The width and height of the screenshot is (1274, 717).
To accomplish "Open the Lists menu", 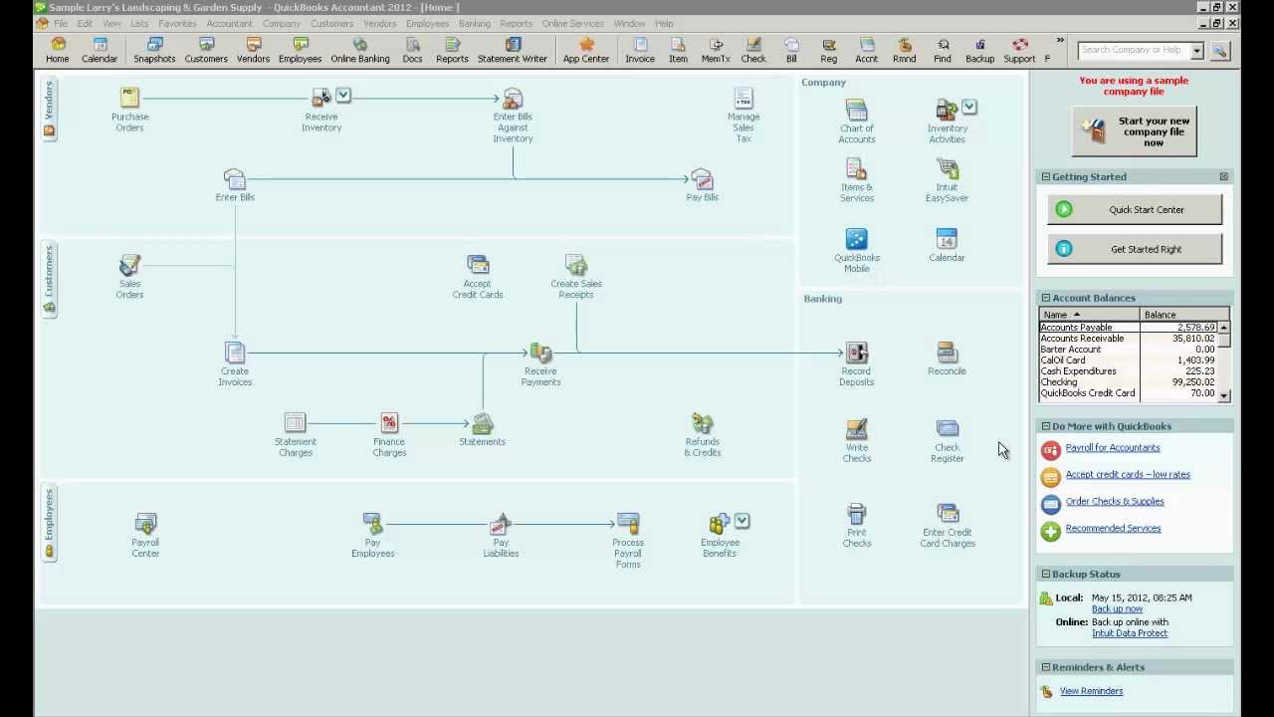I will tap(139, 23).
